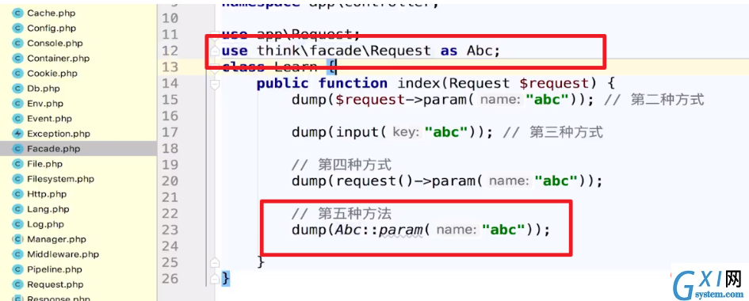
Task: Click the PHP class icon beside Cache.php
Action: click(17, 13)
